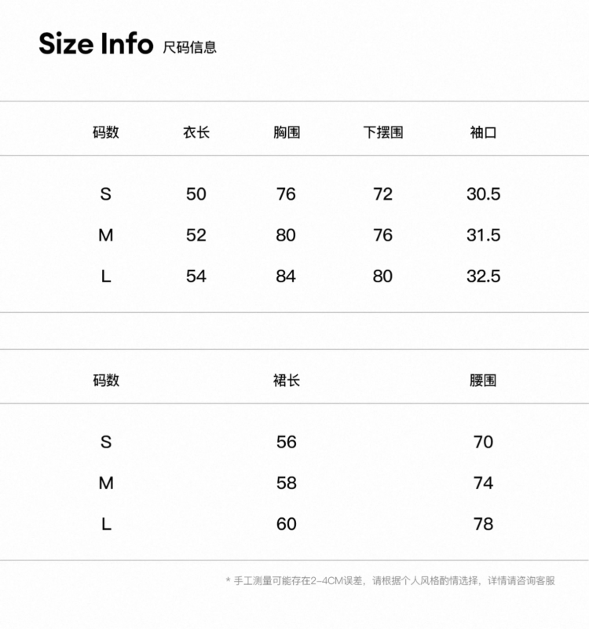
Task: Click size L in the top table
Action: tap(106, 277)
